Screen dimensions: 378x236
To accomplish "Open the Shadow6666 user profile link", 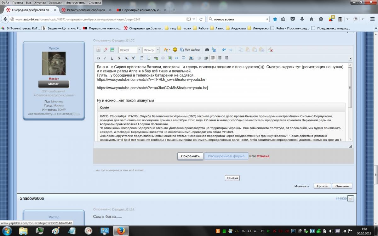I will (32, 198).
